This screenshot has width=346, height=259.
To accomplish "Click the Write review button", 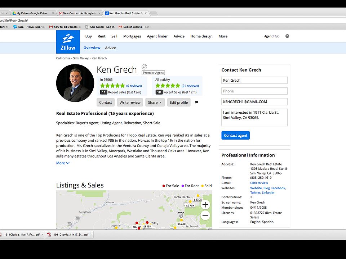I will coord(130,103).
